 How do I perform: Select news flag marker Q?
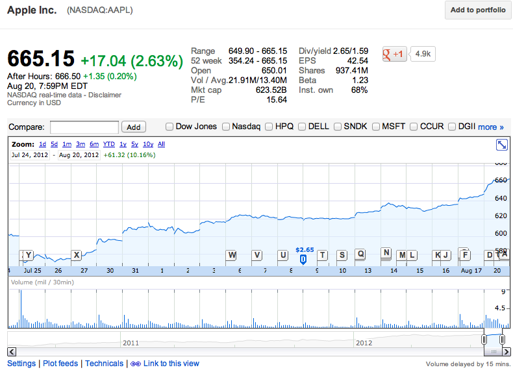pyautogui.click(x=360, y=254)
